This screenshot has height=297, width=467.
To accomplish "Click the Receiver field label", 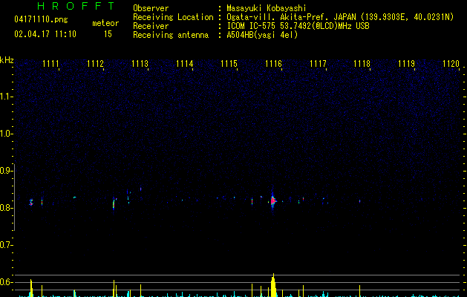I will click(151, 26).
